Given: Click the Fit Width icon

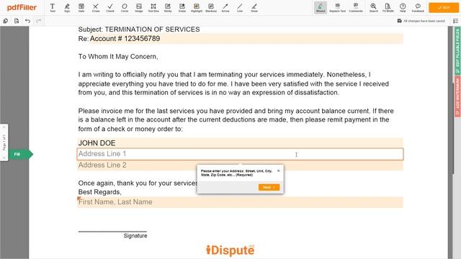Looking at the screenshot, I should (x=388, y=8).
